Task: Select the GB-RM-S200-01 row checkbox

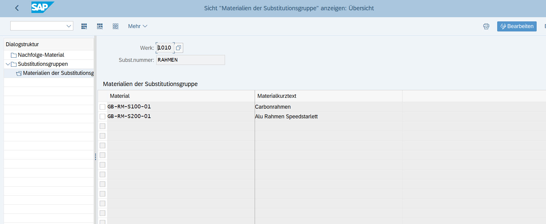Action: pos(102,117)
